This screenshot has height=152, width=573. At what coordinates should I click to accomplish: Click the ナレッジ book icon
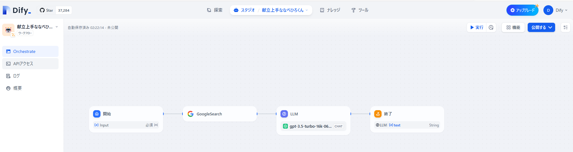pos(322,10)
